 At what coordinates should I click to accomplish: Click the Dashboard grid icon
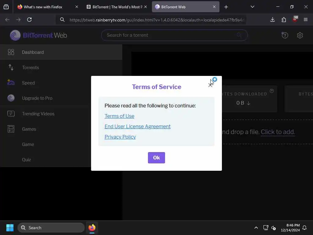[11, 52]
